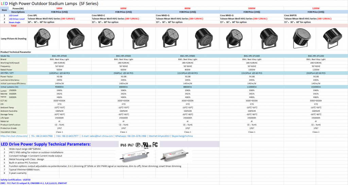Click the 'Protection Grade' row label
Image resolution: width=348 pixels, height=185 pixels.
click(8, 128)
